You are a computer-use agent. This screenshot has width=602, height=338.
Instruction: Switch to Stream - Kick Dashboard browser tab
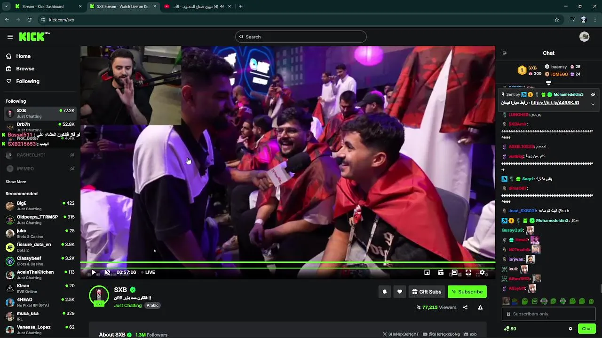click(x=48, y=7)
